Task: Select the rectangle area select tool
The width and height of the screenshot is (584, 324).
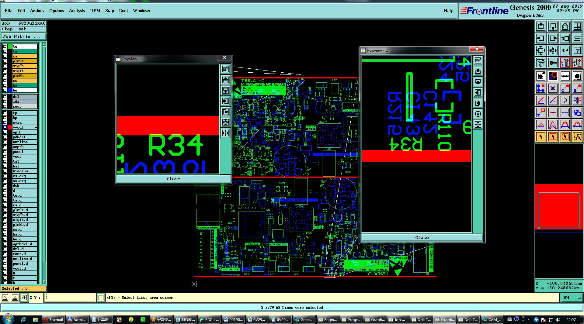Action: pos(553,137)
